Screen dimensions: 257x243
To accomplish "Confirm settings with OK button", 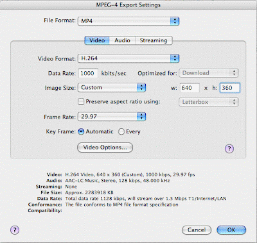I will click(231, 230).
